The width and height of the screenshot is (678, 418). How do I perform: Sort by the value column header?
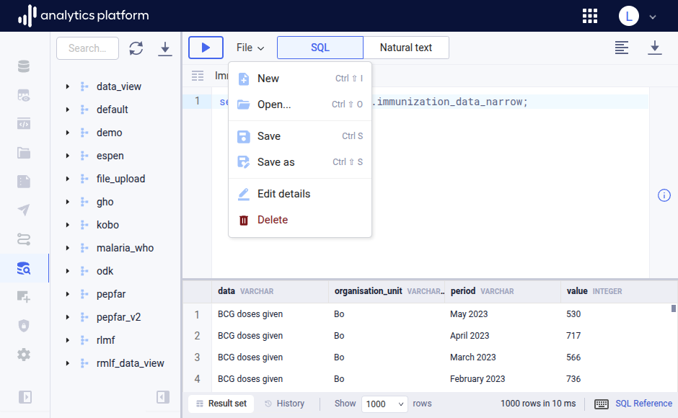coord(618,291)
